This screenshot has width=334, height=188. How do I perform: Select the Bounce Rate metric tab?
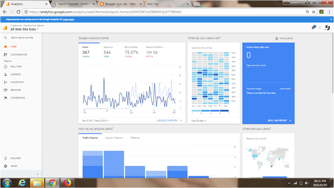pos(131,52)
